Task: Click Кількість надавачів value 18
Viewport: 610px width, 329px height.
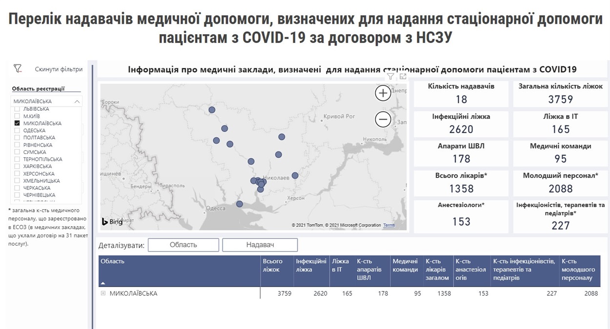Action: point(461,99)
